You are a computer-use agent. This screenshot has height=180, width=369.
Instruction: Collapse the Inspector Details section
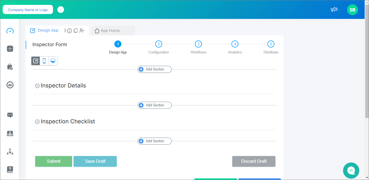point(37,86)
